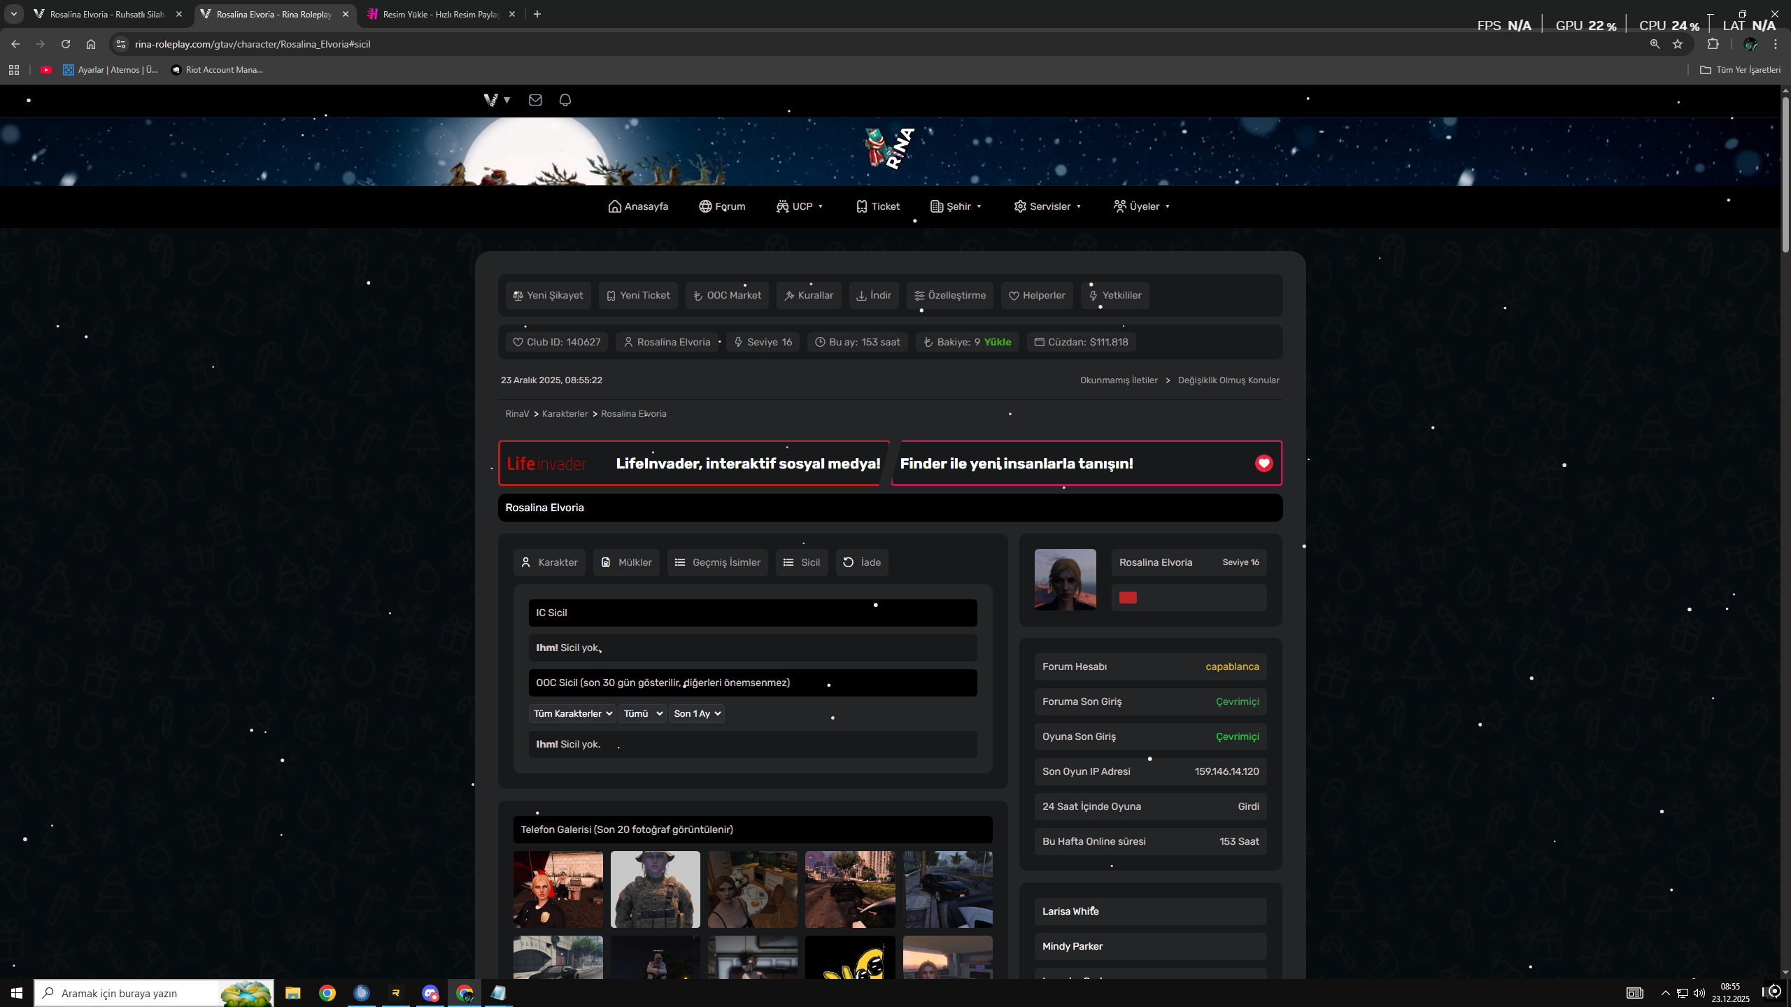Open the OOC Market button
Image resolution: width=1791 pixels, height=1007 pixels.
coord(727,295)
